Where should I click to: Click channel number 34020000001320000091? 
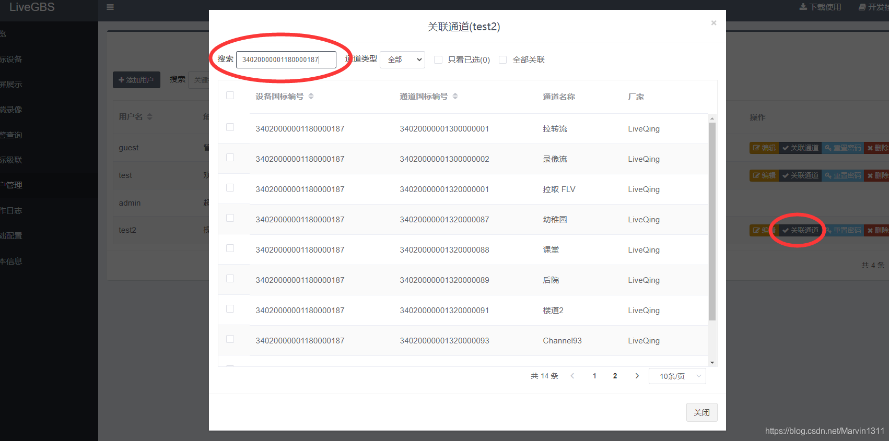tap(444, 311)
